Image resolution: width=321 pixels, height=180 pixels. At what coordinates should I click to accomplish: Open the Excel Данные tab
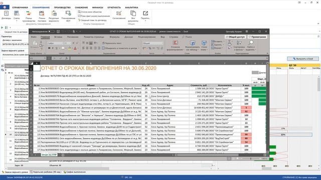[128, 37]
